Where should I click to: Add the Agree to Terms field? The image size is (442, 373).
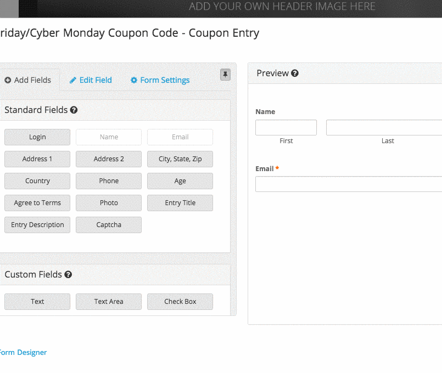(x=37, y=203)
